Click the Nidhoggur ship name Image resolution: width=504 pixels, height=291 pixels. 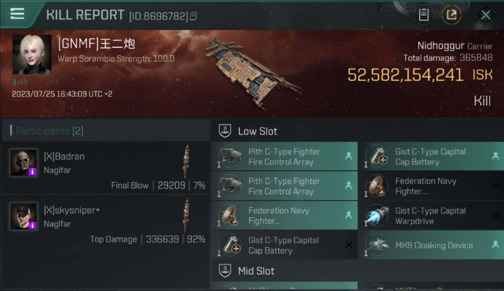click(441, 46)
